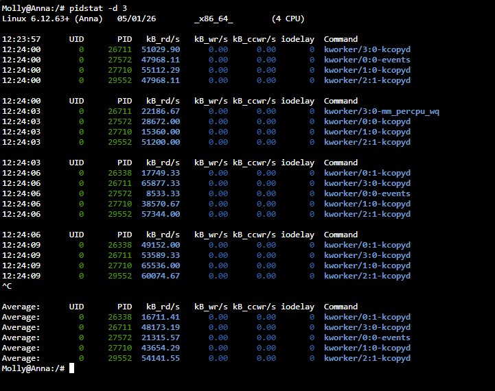Select PID 27710 in the 12:24:09 block

(120, 266)
